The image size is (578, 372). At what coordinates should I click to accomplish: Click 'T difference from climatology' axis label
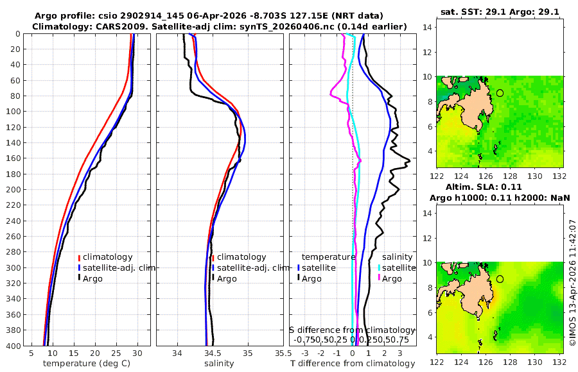(x=353, y=363)
